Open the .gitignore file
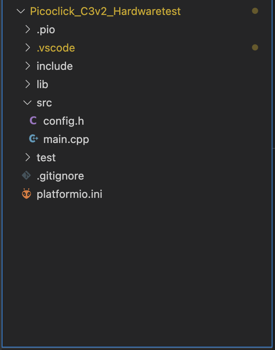Image resolution: width=275 pixels, height=350 pixels. point(60,176)
